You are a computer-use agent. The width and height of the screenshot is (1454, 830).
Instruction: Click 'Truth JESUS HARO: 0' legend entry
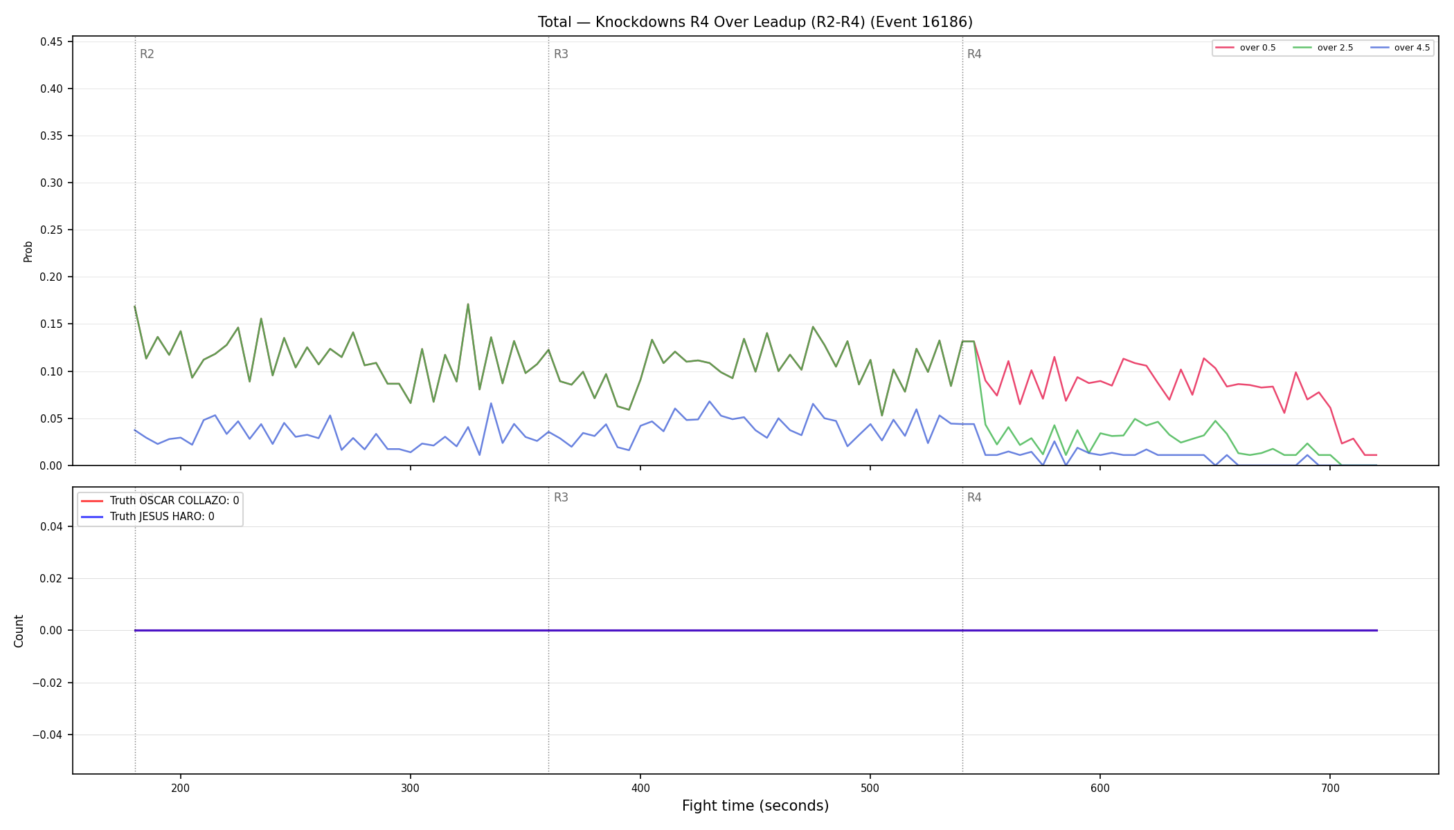click(x=147, y=517)
